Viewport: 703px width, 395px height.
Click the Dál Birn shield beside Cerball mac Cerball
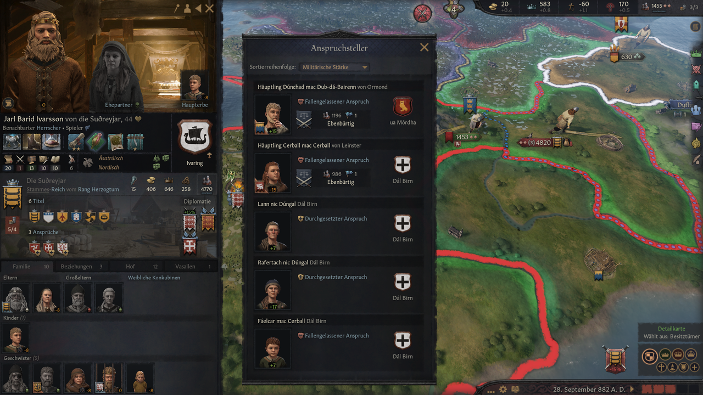403,165
